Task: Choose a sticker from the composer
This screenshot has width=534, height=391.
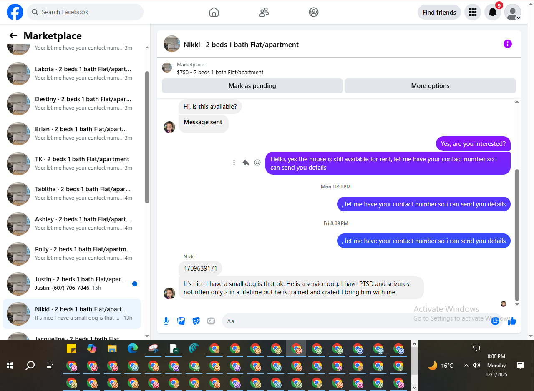Action: tap(196, 321)
